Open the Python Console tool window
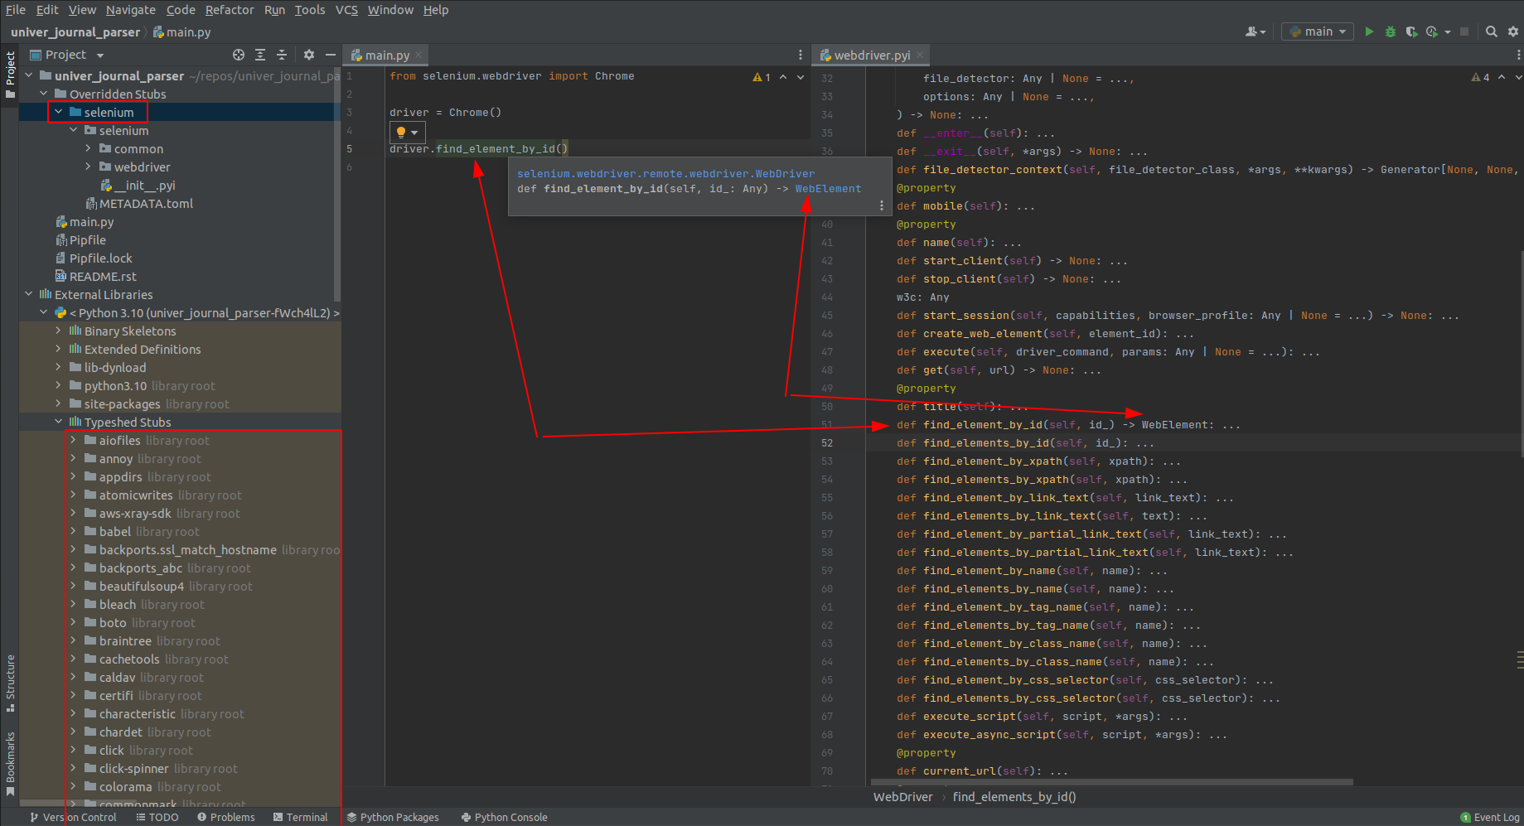Screen dimensions: 1524x826 pos(504,817)
